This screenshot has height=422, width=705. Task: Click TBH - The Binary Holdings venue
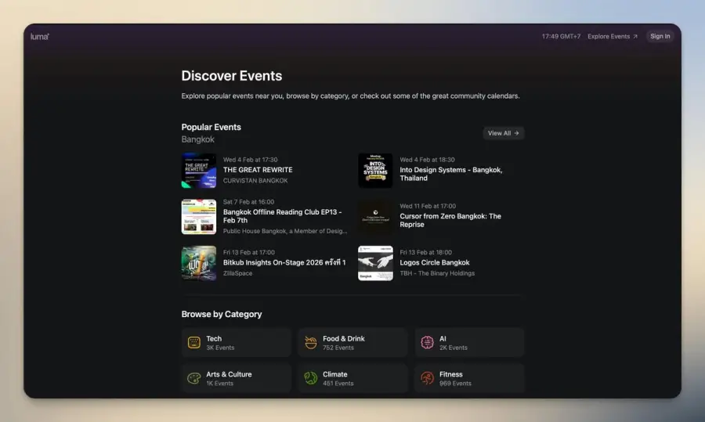point(437,273)
